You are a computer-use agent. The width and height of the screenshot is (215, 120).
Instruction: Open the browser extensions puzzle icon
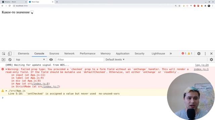205,6
